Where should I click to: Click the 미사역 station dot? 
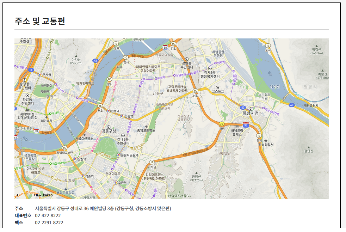click(x=215, y=63)
